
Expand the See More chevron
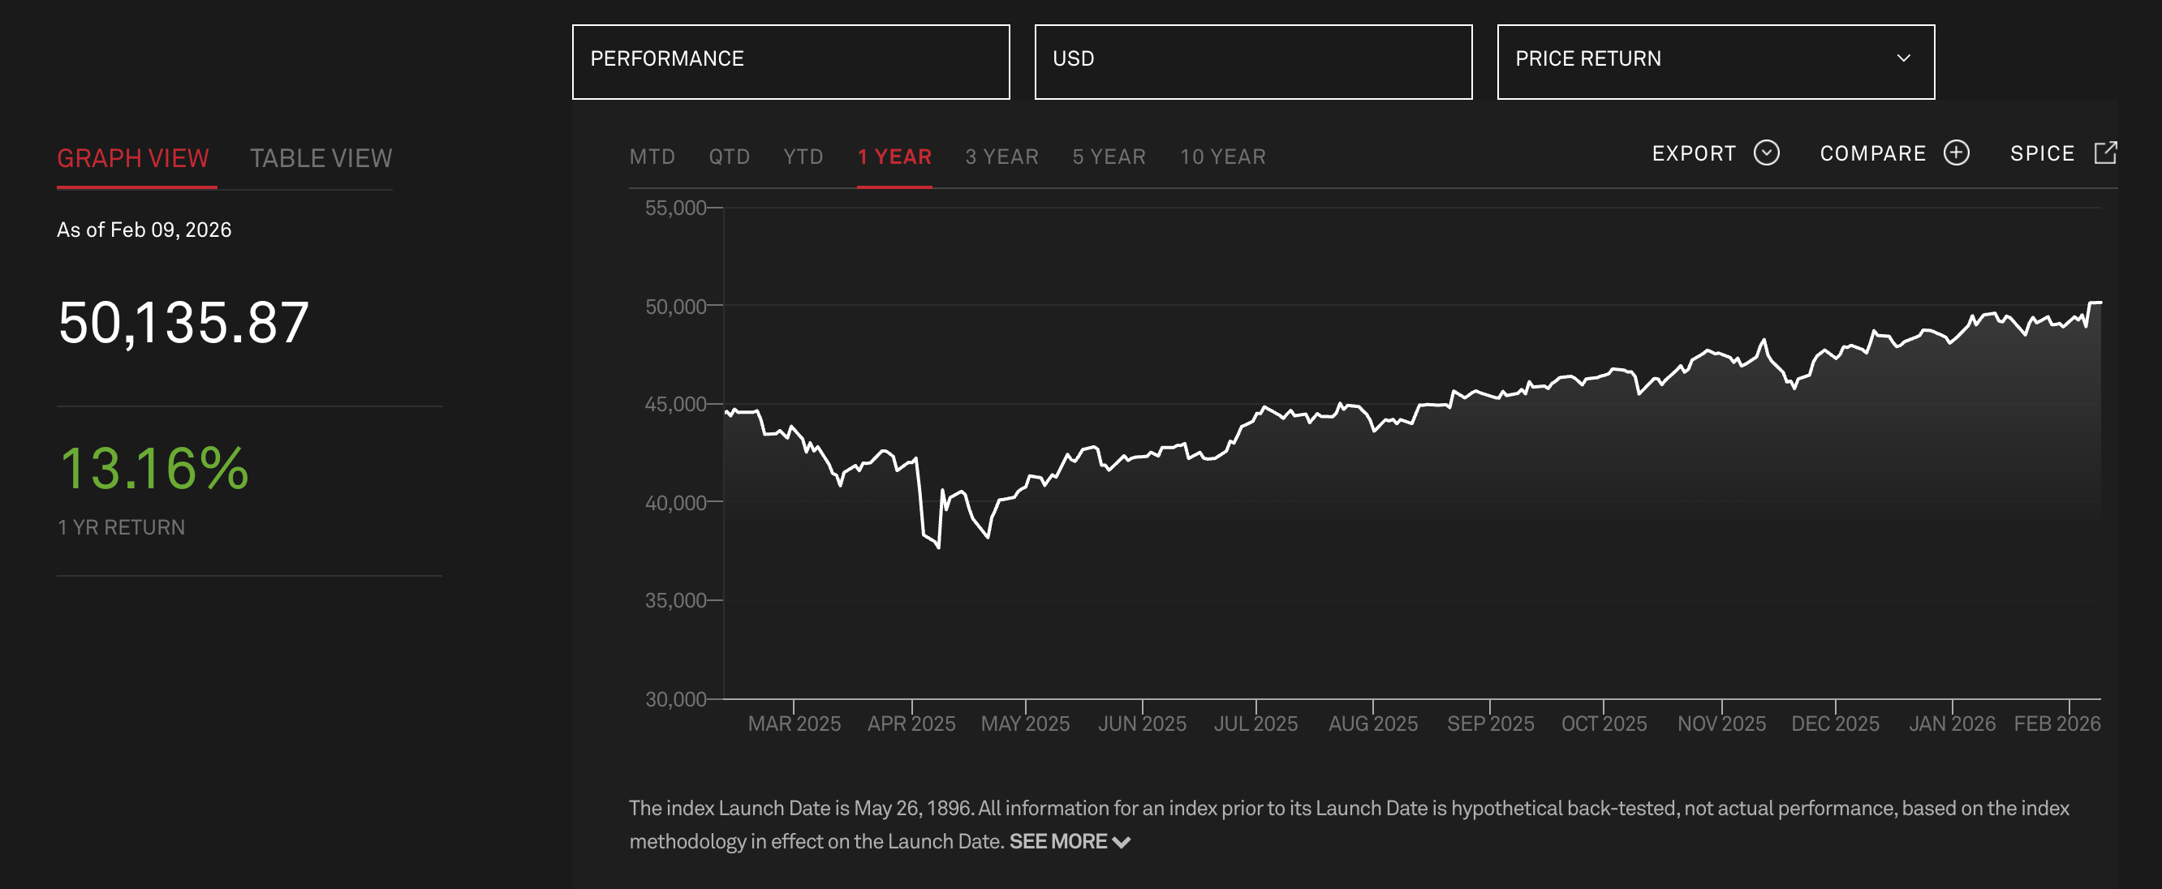click(1121, 842)
